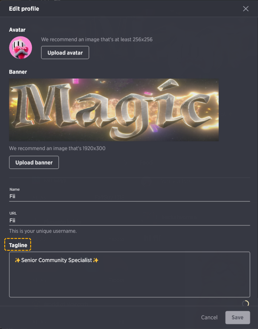Click the 256x256 avatar recommendation text

point(97,40)
